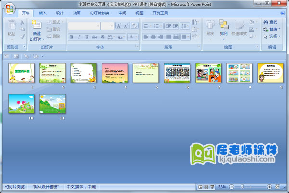This screenshot has width=289, height=193.
Task: Open the 插入 ribbon tab
Action: coord(42,13)
